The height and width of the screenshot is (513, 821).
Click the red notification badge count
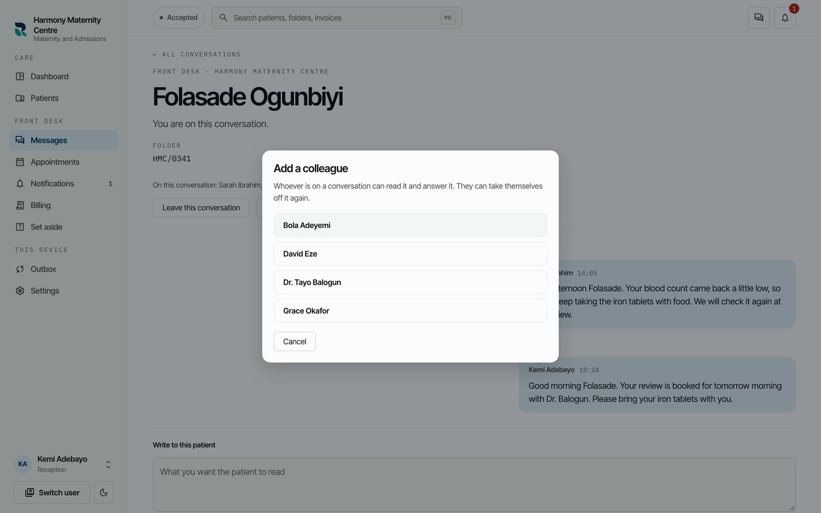794,9
